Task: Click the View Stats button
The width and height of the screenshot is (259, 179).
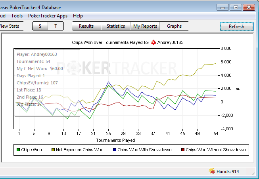Action: (x=11, y=26)
